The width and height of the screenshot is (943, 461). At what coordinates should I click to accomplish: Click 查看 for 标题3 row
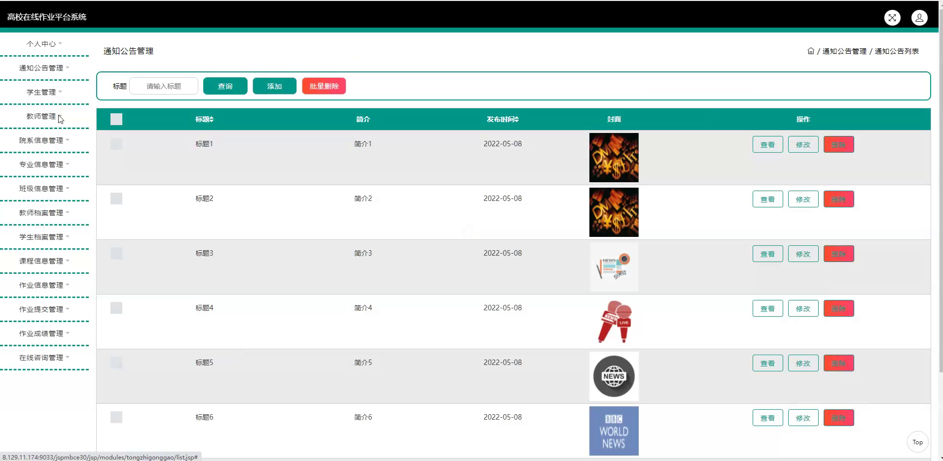pyautogui.click(x=768, y=254)
